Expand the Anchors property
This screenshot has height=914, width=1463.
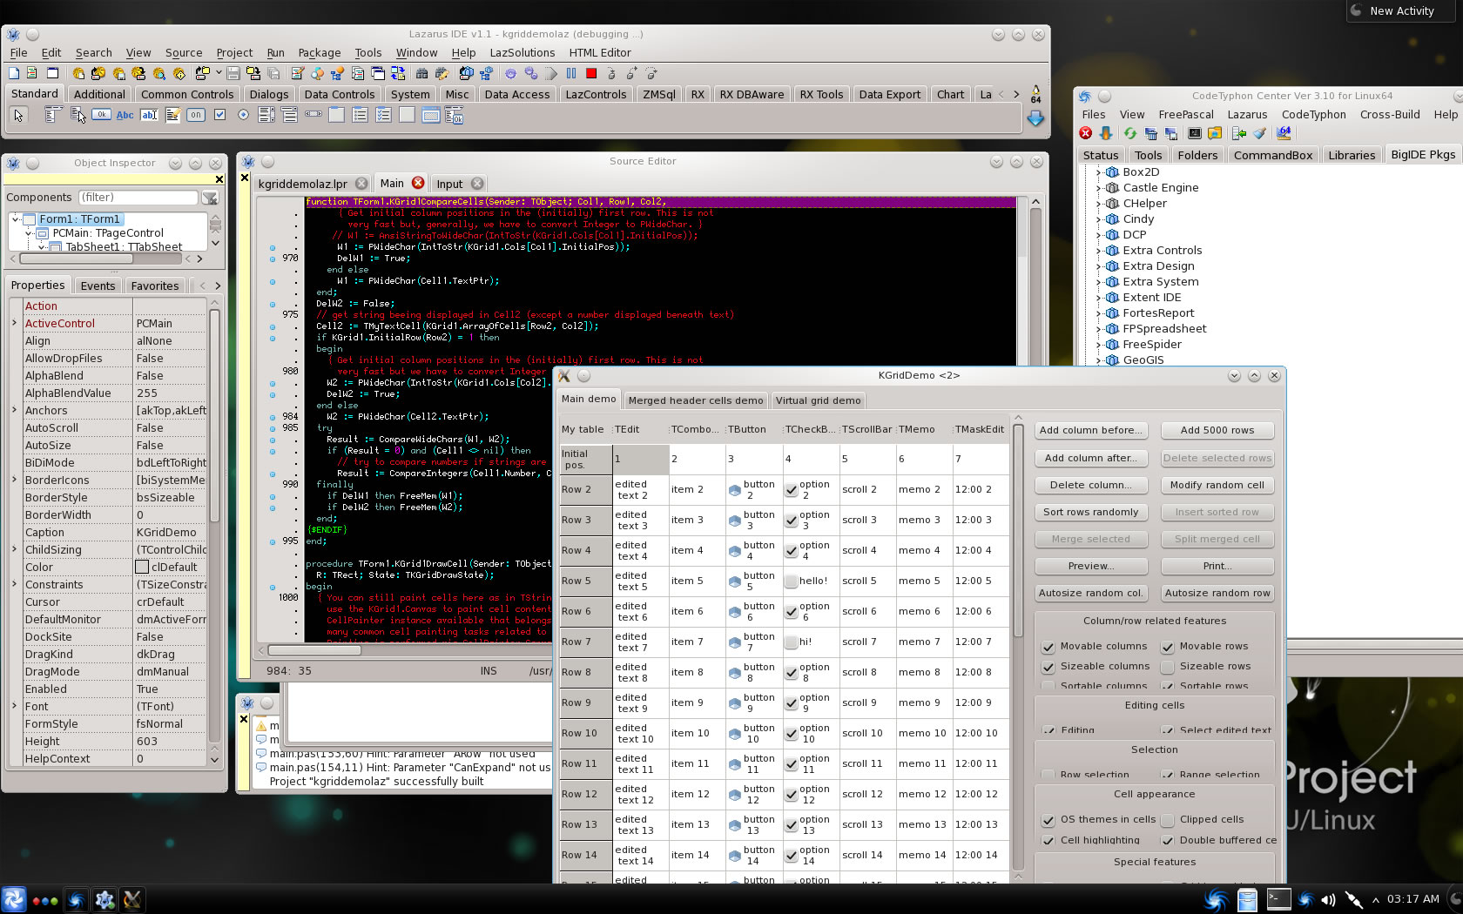click(15, 410)
